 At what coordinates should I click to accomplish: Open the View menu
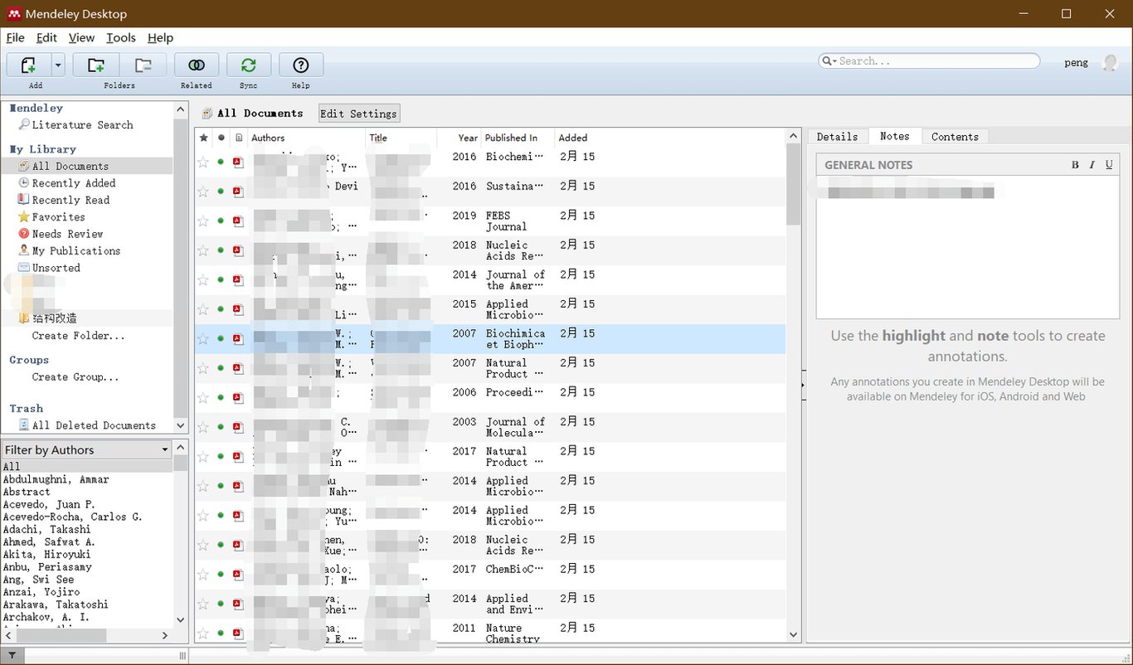pyautogui.click(x=81, y=37)
